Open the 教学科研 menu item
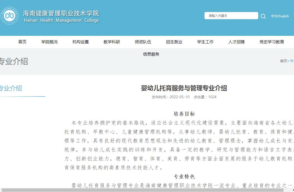The width and height of the screenshot is (294, 192). coord(112,42)
